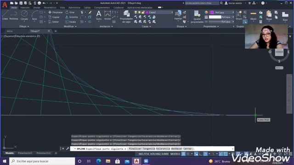
Task: Click the command line customize wrench icon
Action: 68,148
